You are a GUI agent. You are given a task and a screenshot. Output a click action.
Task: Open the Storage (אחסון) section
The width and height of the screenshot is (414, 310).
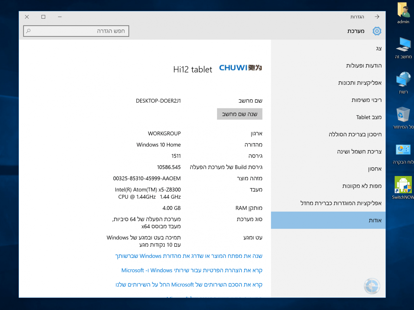click(375, 169)
